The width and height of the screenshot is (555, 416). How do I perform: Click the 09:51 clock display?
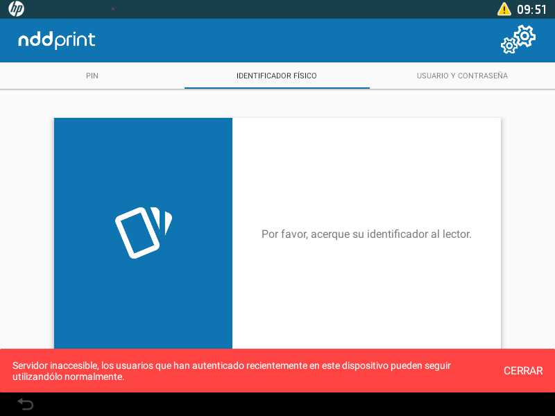(532, 10)
